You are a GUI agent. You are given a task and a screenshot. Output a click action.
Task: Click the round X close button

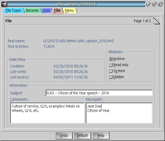click(149, 4)
